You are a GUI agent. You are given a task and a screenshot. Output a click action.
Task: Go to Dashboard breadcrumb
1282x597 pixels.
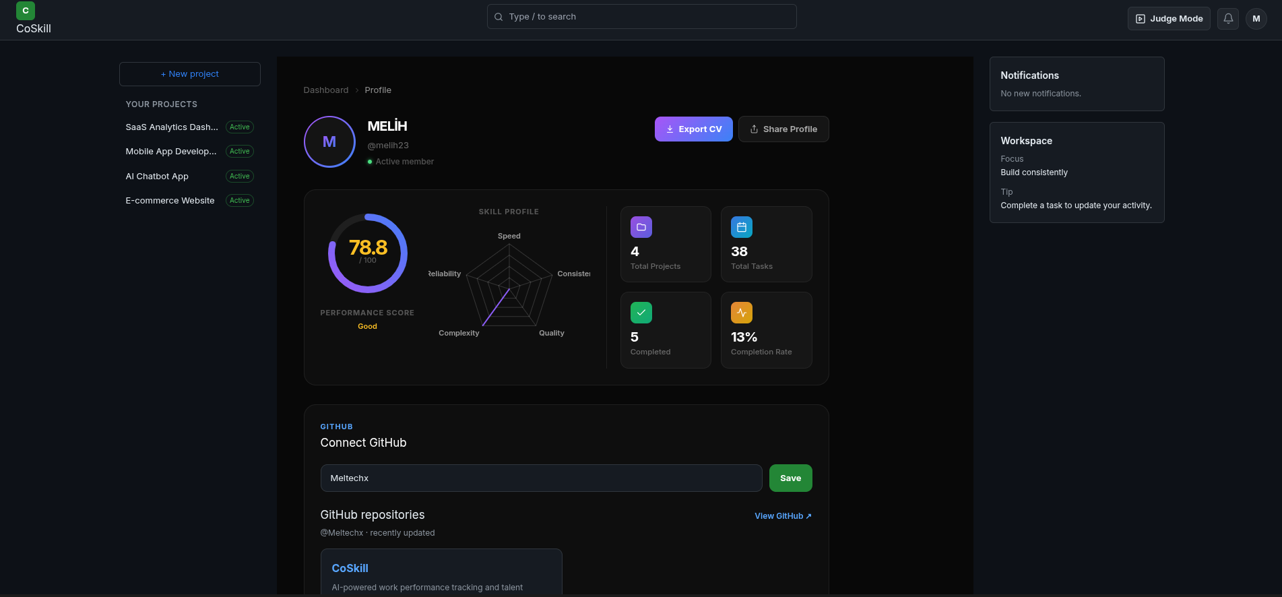tap(326, 90)
